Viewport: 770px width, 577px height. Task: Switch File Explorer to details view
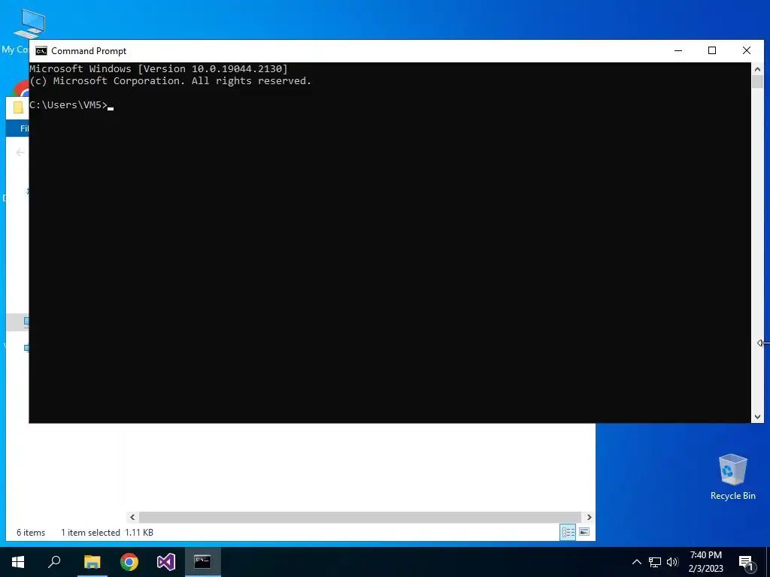(x=568, y=533)
